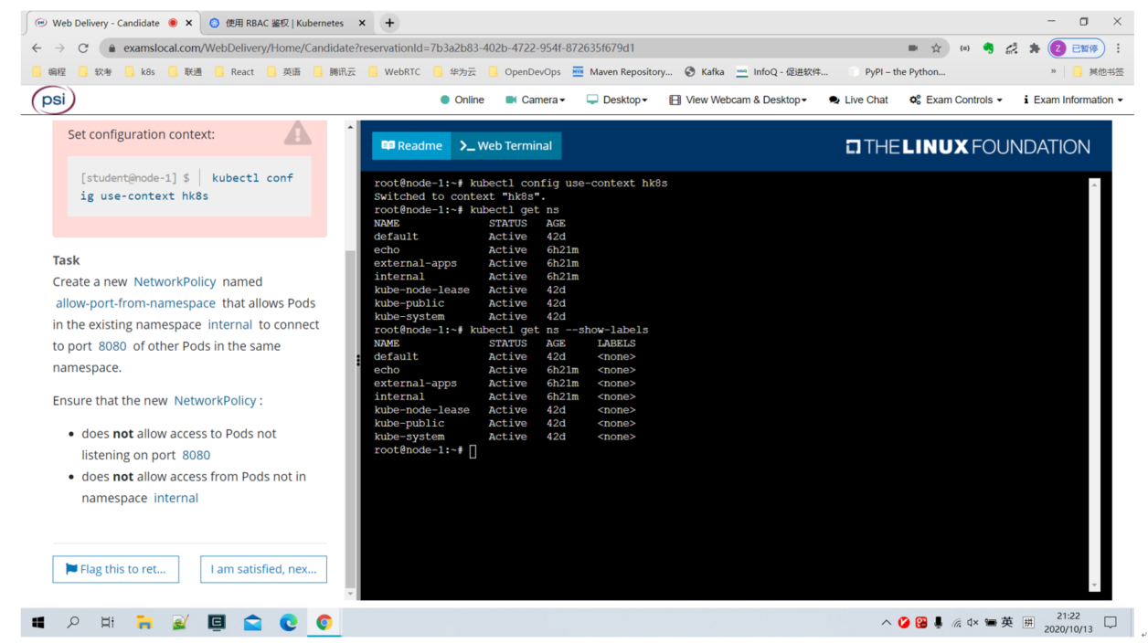Open the Mail app from the taskbar
The width and height of the screenshot is (1148, 643).
tap(252, 622)
